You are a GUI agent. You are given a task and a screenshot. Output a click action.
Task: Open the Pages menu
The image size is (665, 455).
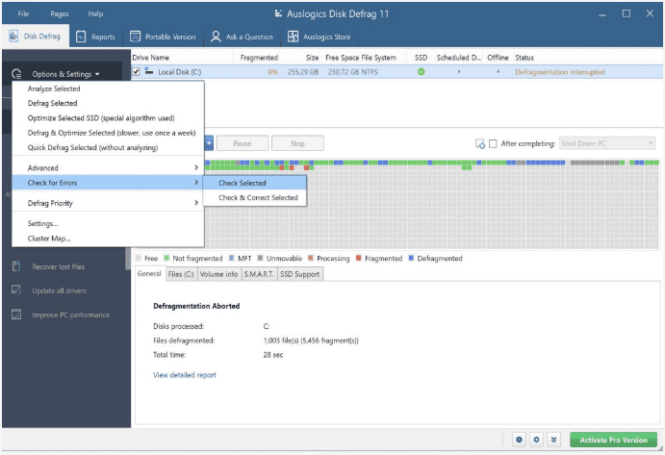tap(60, 13)
